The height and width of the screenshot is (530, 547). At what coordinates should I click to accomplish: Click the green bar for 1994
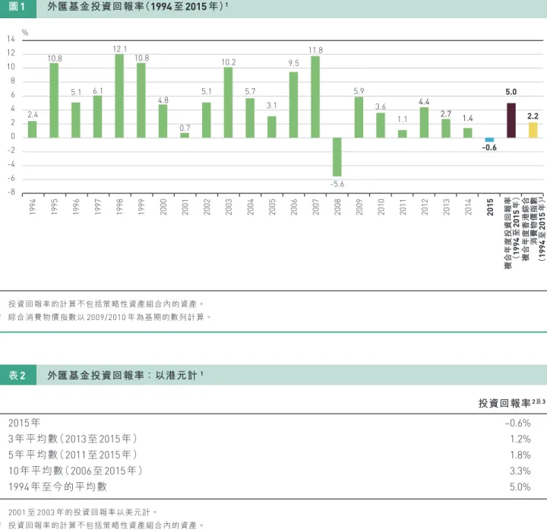tap(32, 129)
